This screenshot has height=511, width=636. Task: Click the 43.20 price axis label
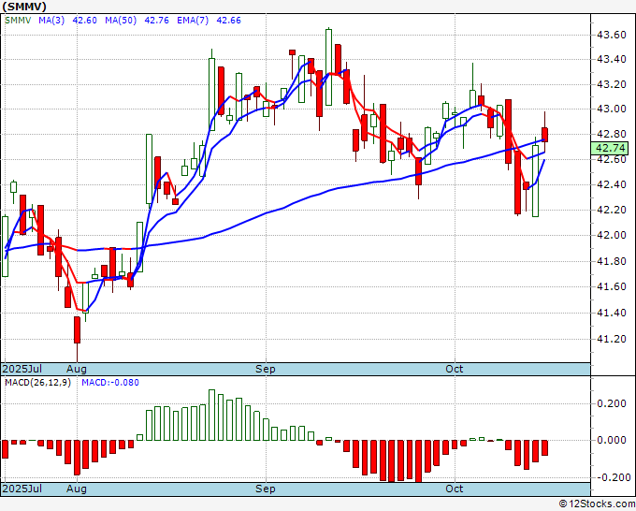pyautogui.click(x=611, y=85)
